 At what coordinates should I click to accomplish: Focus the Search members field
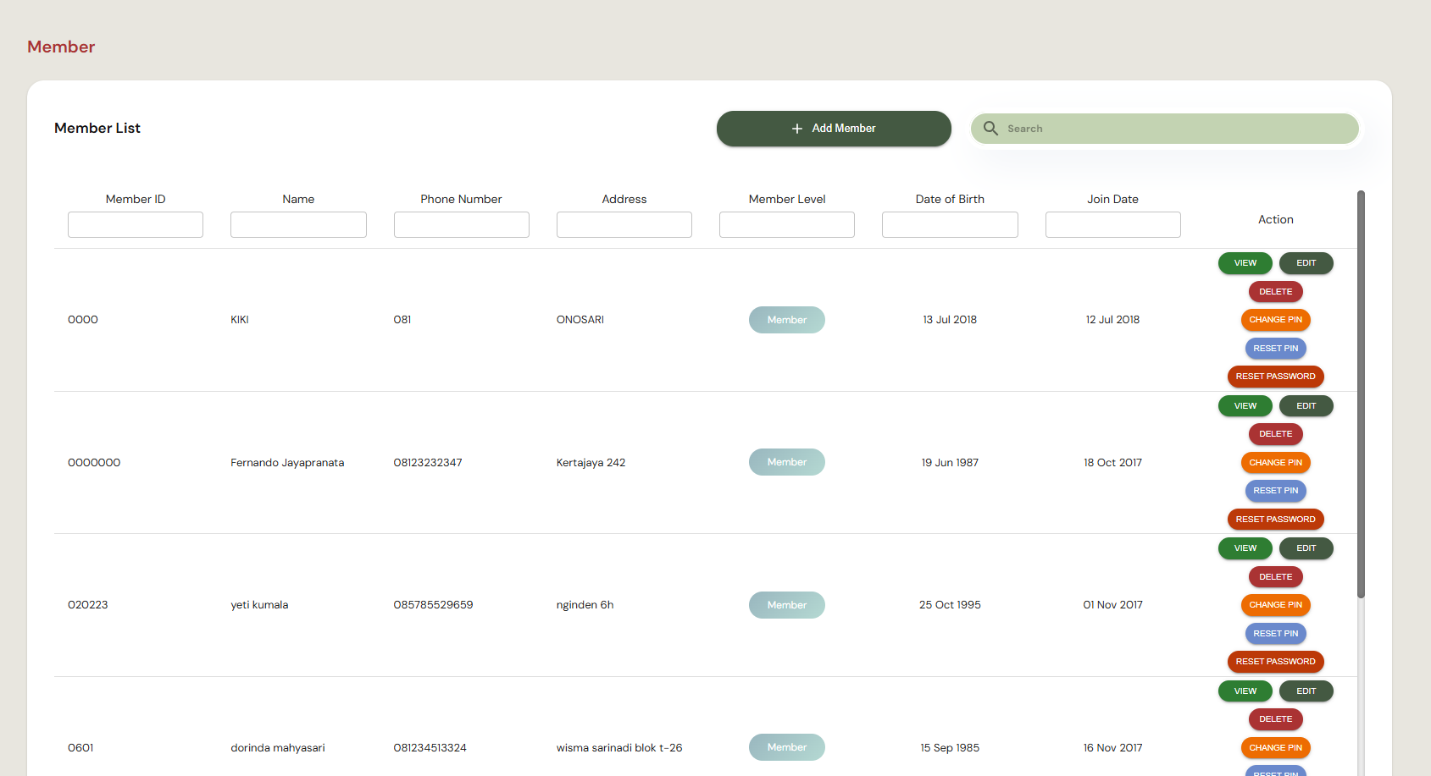point(1164,129)
